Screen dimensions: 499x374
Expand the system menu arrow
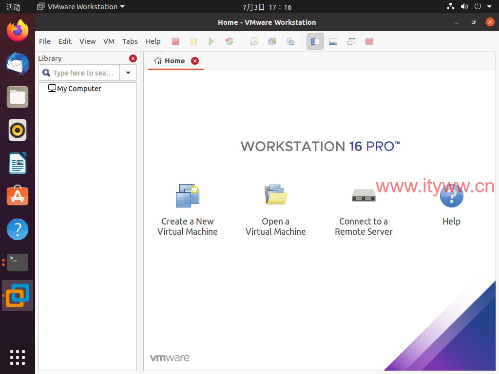(489, 6)
